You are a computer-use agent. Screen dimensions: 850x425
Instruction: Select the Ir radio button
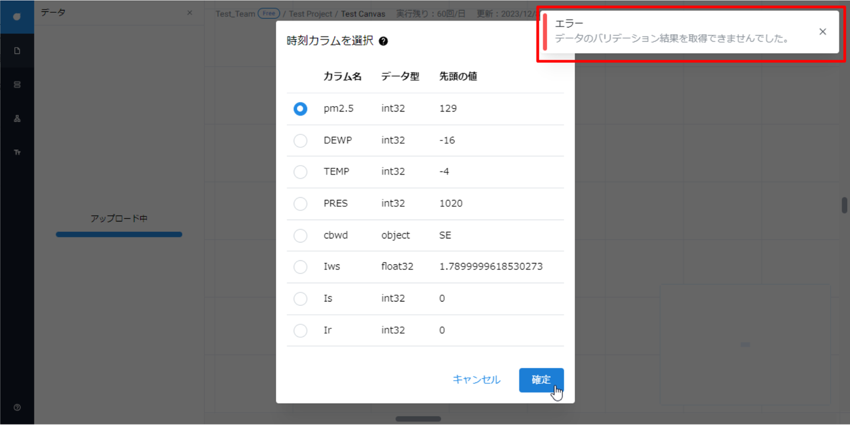(x=300, y=330)
